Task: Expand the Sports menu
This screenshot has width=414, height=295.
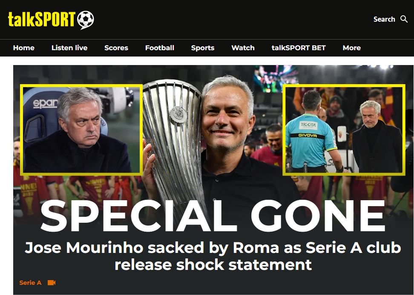Action: [x=203, y=48]
